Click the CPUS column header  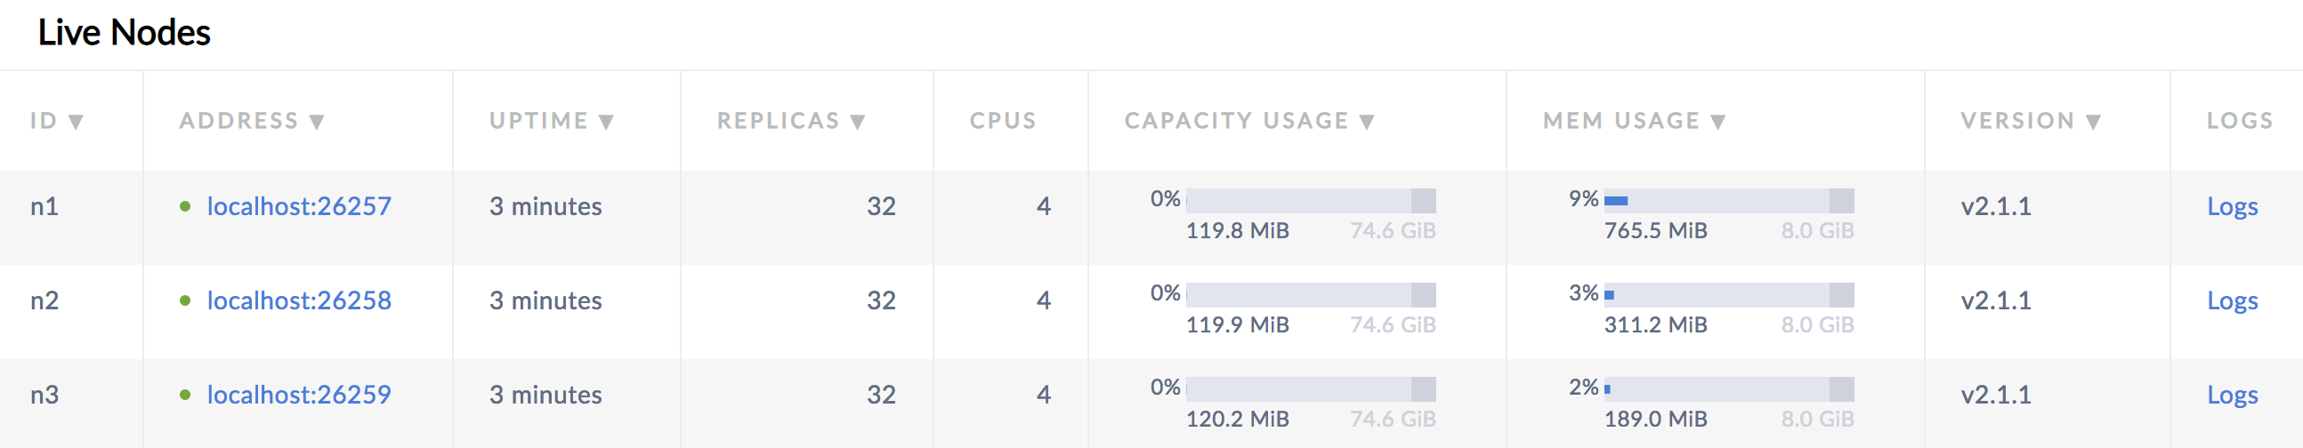(1002, 121)
